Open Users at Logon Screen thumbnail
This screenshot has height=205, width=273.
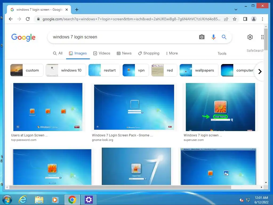pyautogui.click(x=48, y=107)
